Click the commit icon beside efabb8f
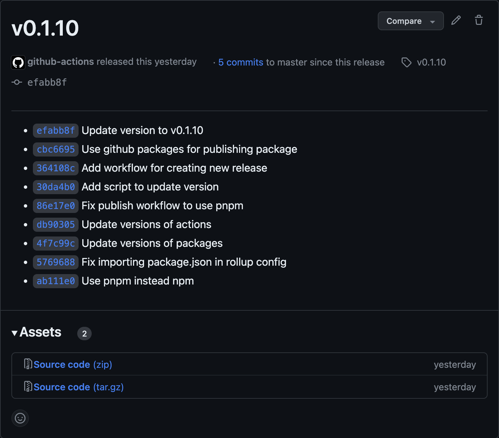Image resolution: width=499 pixels, height=438 pixels. point(16,82)
